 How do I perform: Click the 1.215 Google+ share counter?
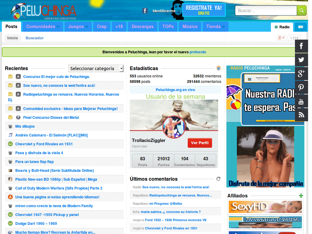coord(294,38)
